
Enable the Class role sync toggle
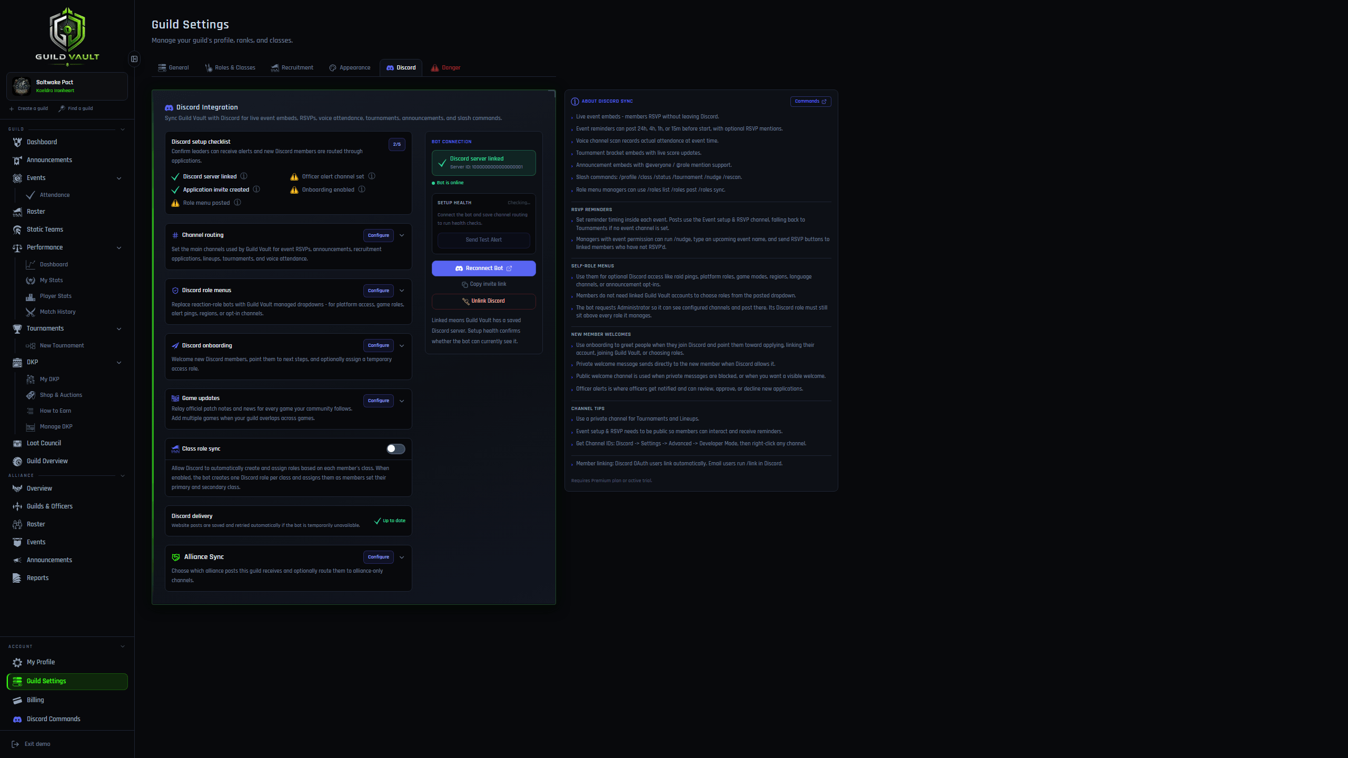coord(395,449)
